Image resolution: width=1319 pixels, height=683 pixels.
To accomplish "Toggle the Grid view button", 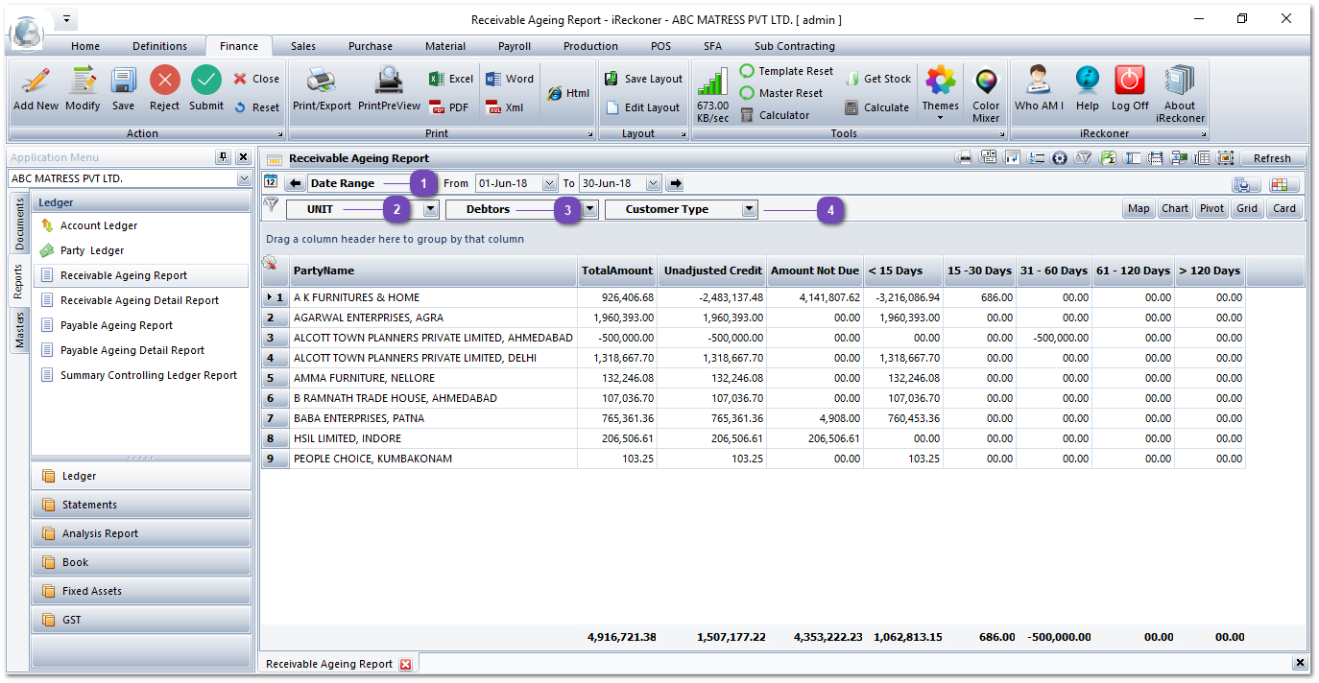I will pyautogui.click(x=1246, y=207).
